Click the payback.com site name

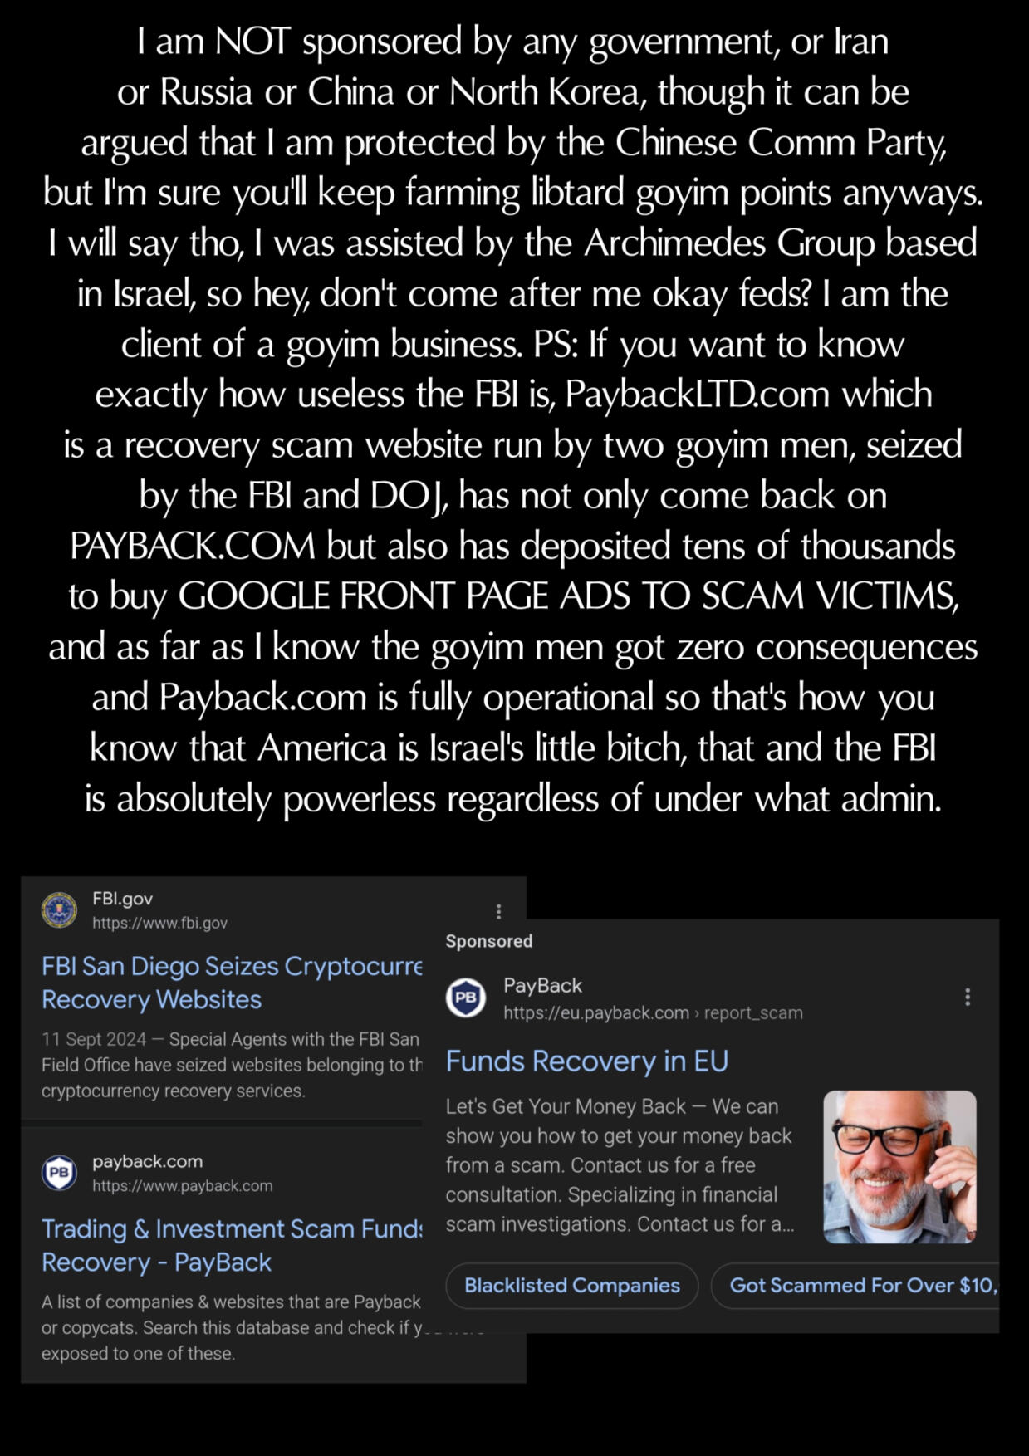pyautogui.click(x=147, y=1161)
